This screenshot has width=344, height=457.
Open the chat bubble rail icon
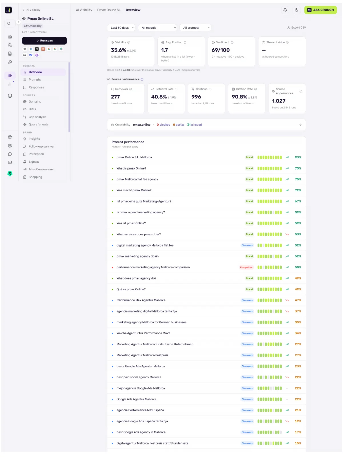[10, 154]
